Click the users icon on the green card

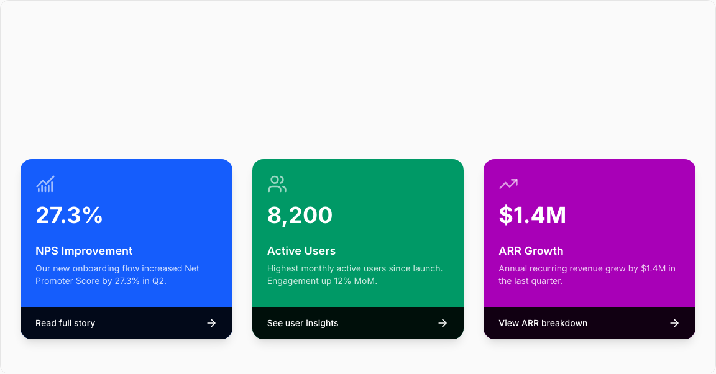(x=277, y=184)
